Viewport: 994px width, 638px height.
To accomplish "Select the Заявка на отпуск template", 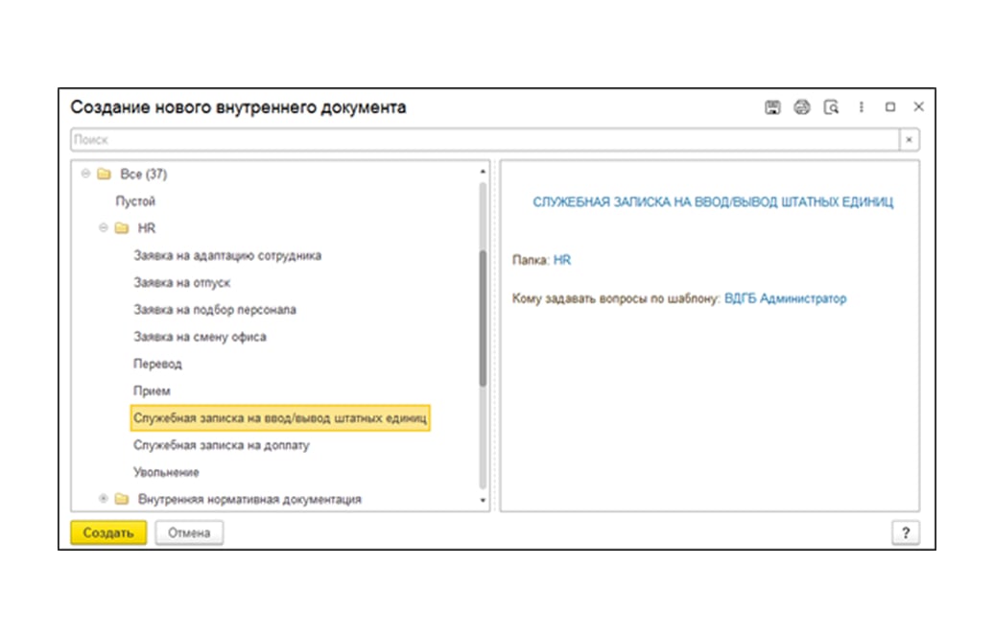I will 181,283.
